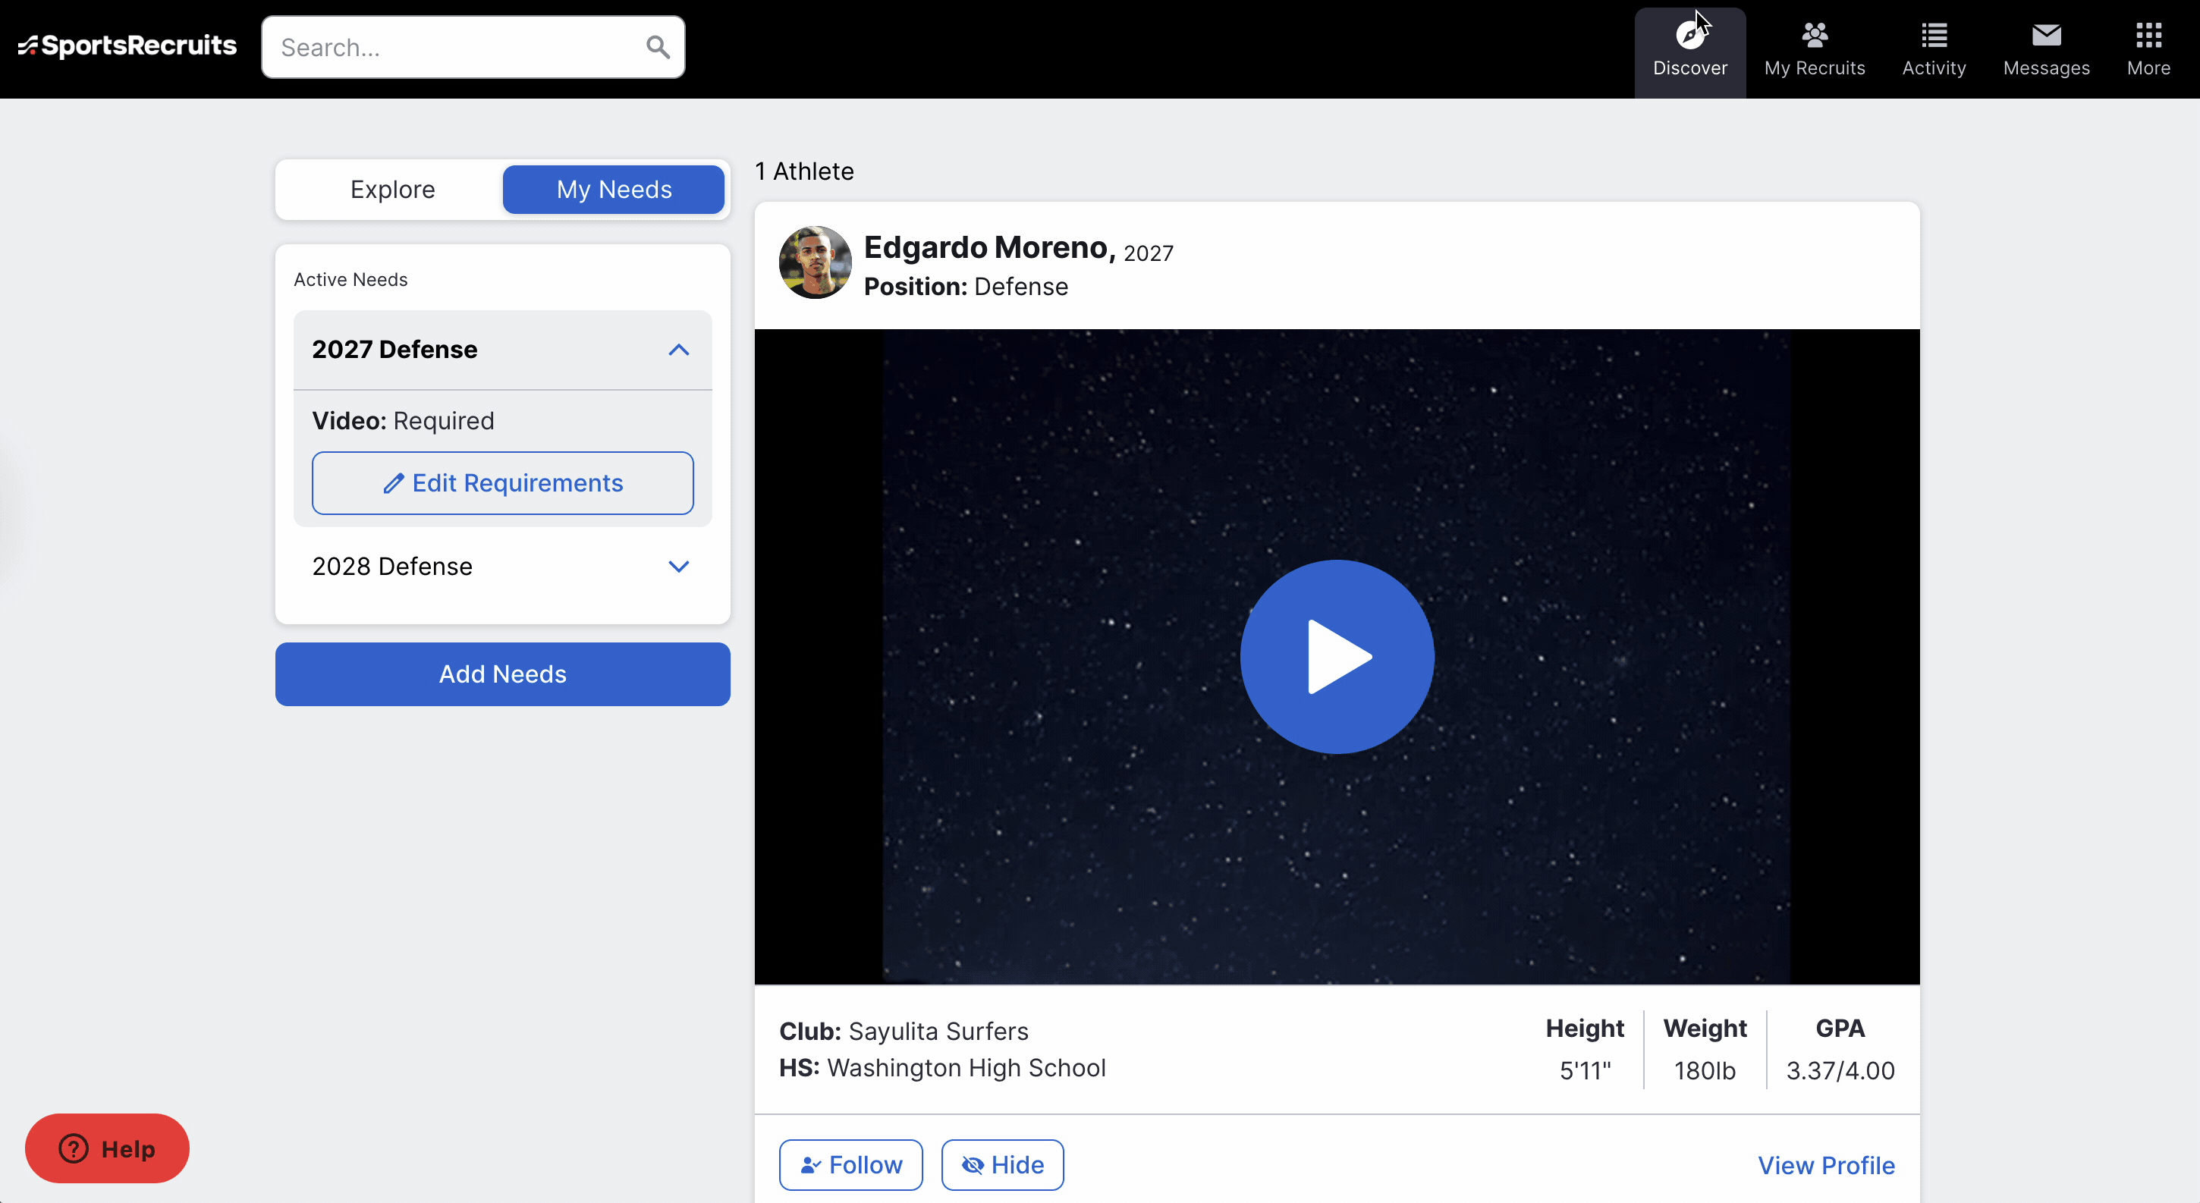
Task: Hide this athlete with eye-slash button
Action: click(1002, 1164)
